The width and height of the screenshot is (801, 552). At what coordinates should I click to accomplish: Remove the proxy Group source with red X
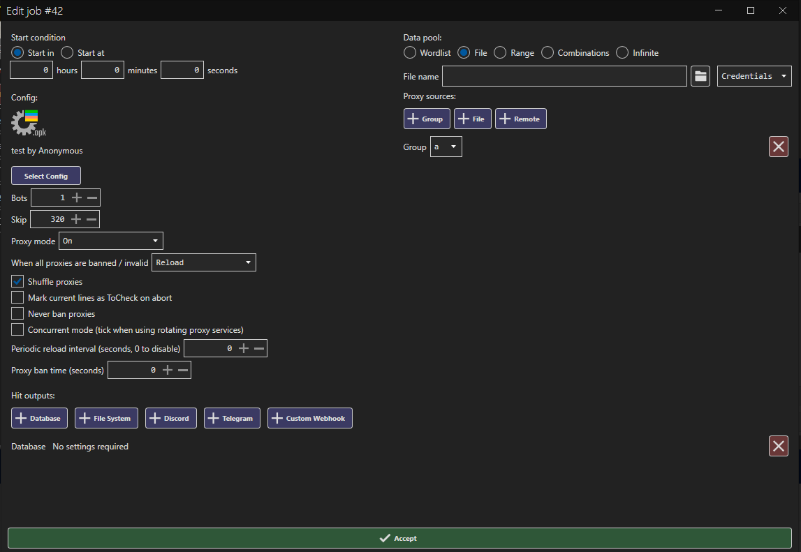pos(778,147)
